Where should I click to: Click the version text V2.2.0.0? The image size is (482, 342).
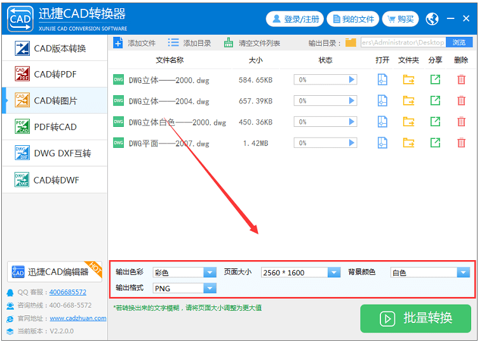(62, 331)
